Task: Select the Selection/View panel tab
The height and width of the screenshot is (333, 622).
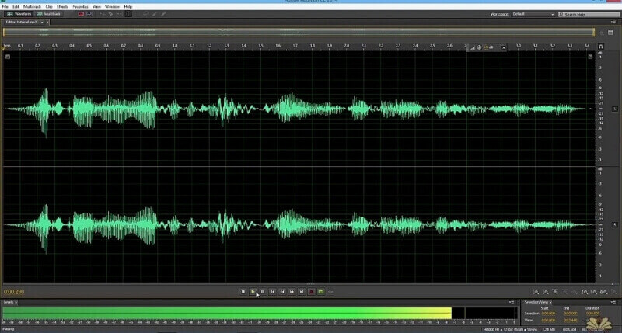Action: 538,302
